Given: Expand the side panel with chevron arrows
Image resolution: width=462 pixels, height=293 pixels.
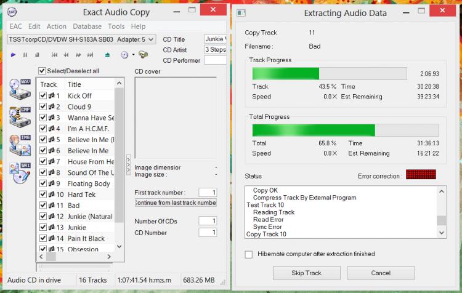Looking at the screenshot, I should coord(128,160).
